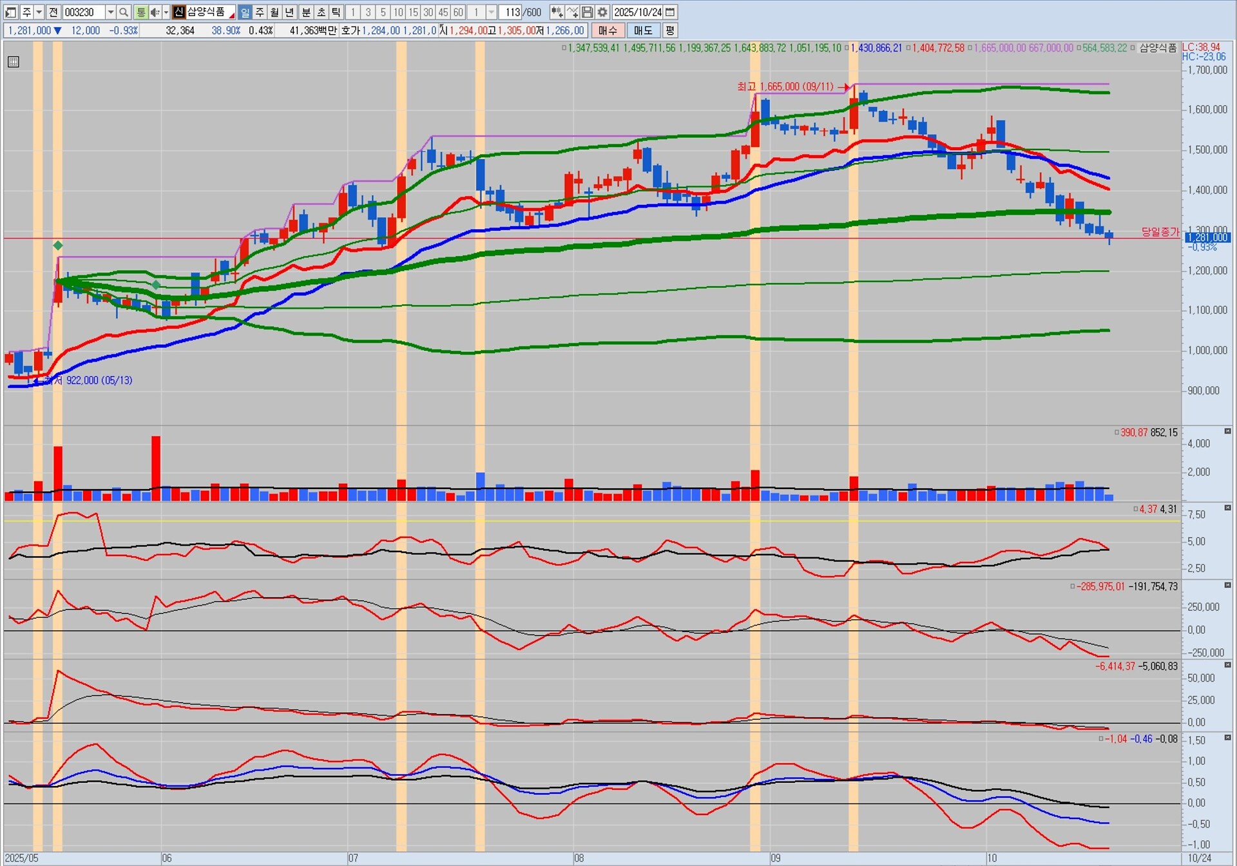Click the speaker sound icon
This screenshot has height=866, width=1237.
[155, 12]
